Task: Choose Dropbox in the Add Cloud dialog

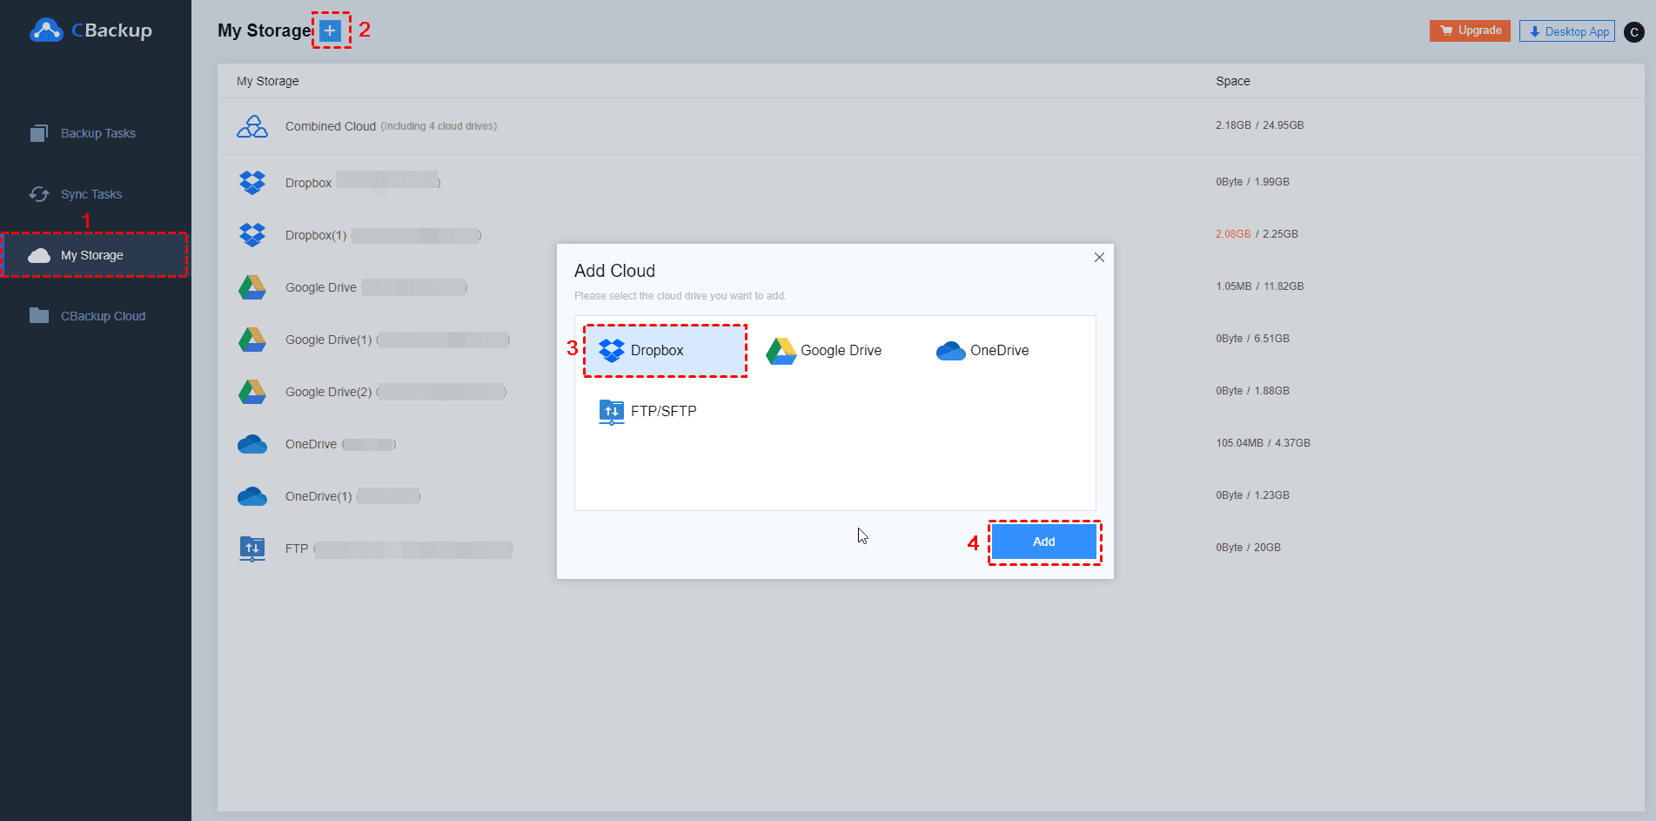Action: coord(665,350)
